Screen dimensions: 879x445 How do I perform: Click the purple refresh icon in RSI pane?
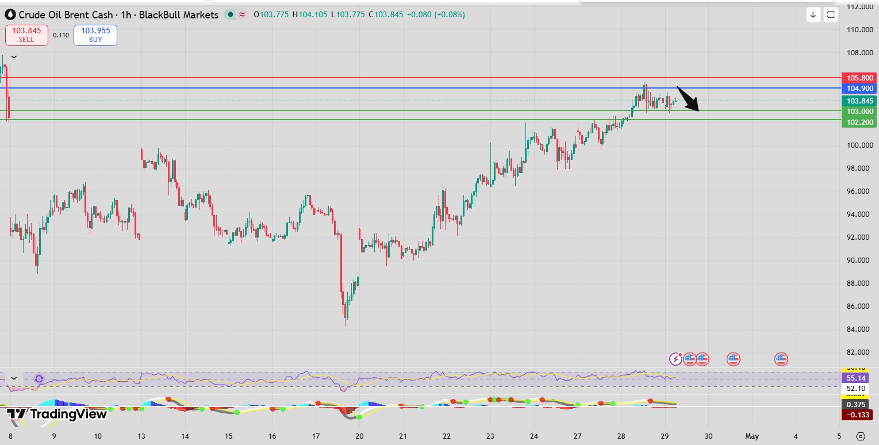39,379
